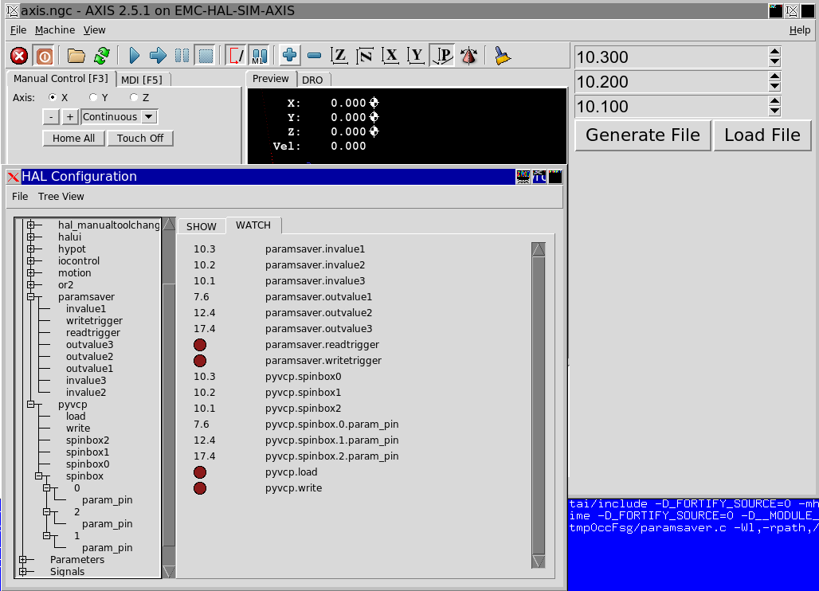This screenshot has width=819, height=591.
Task: Decrease the 10.200 spinbox value
Action: [774, 87]
